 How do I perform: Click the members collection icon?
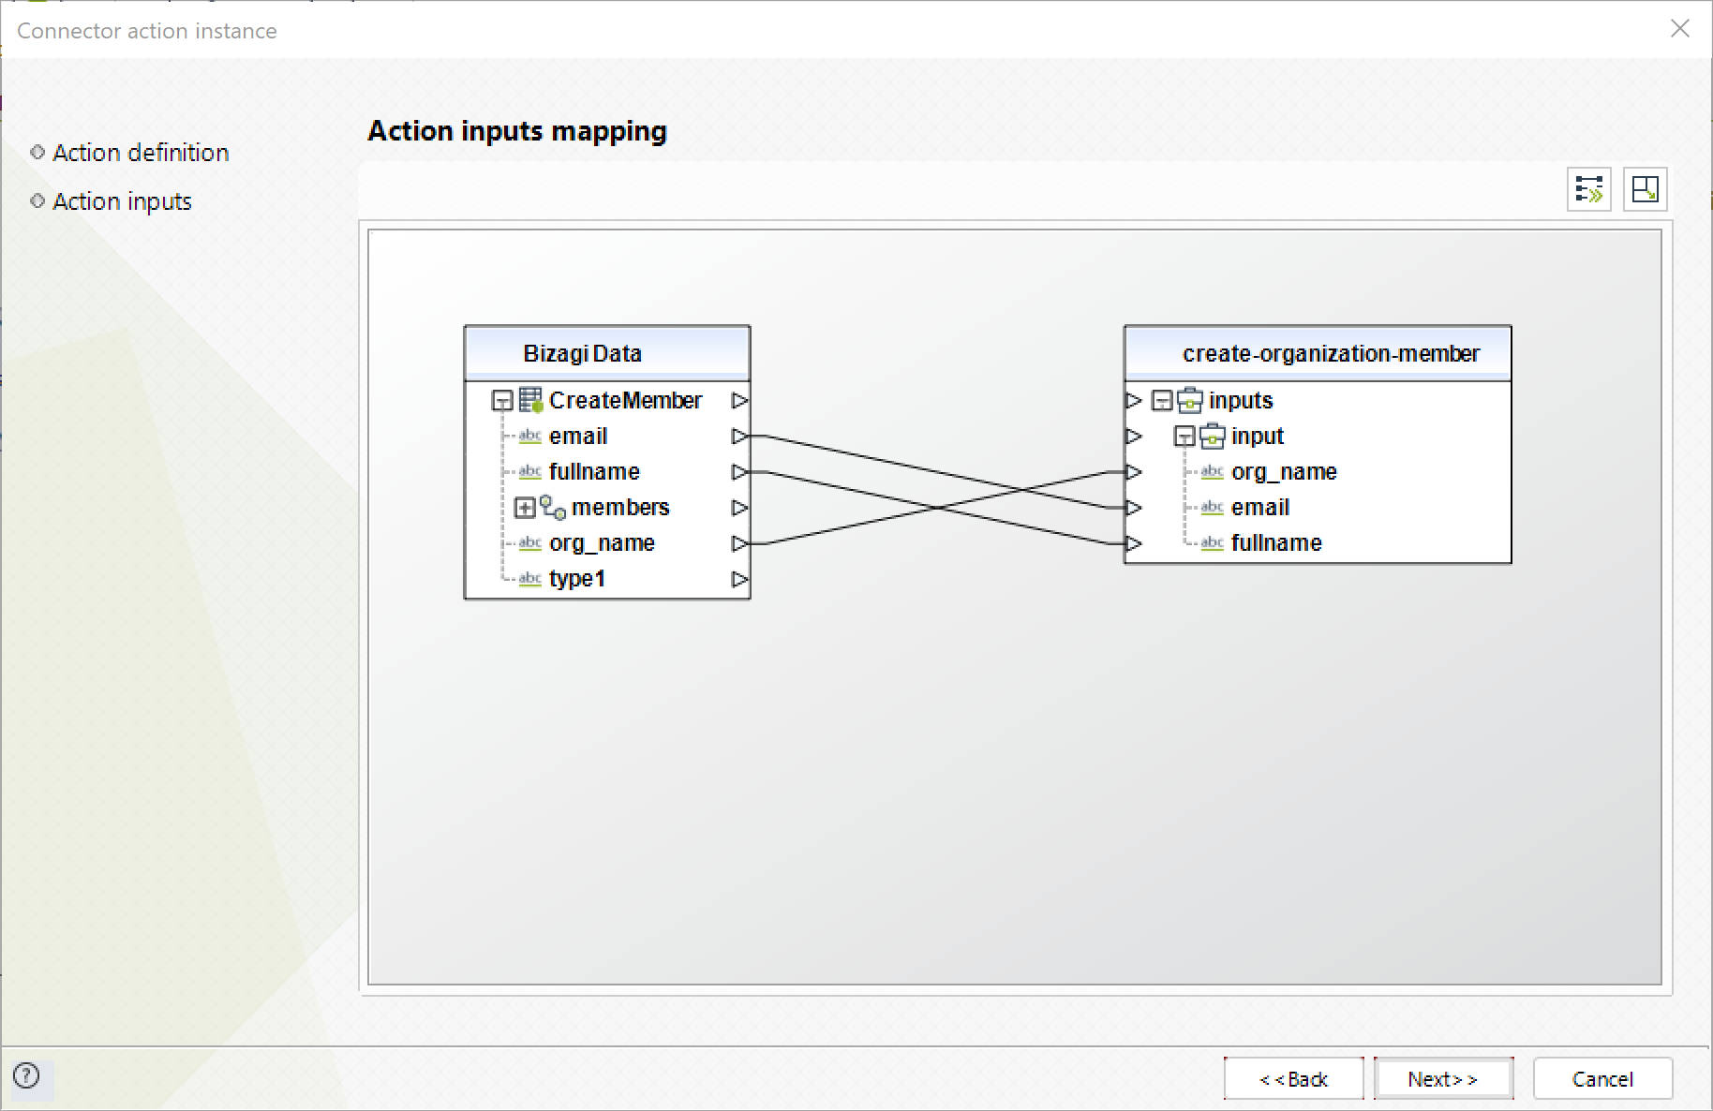coord(553,507)
